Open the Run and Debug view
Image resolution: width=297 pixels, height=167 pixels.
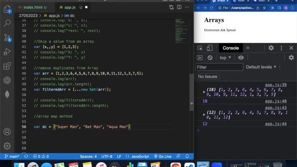tap(7, 51)
